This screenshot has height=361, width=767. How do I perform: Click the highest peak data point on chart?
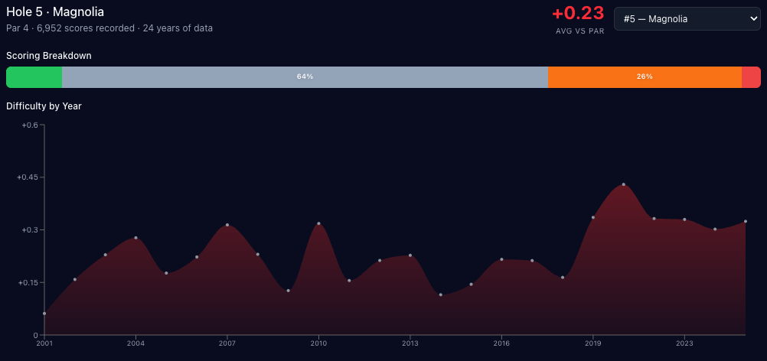click(x=624, y=184)
